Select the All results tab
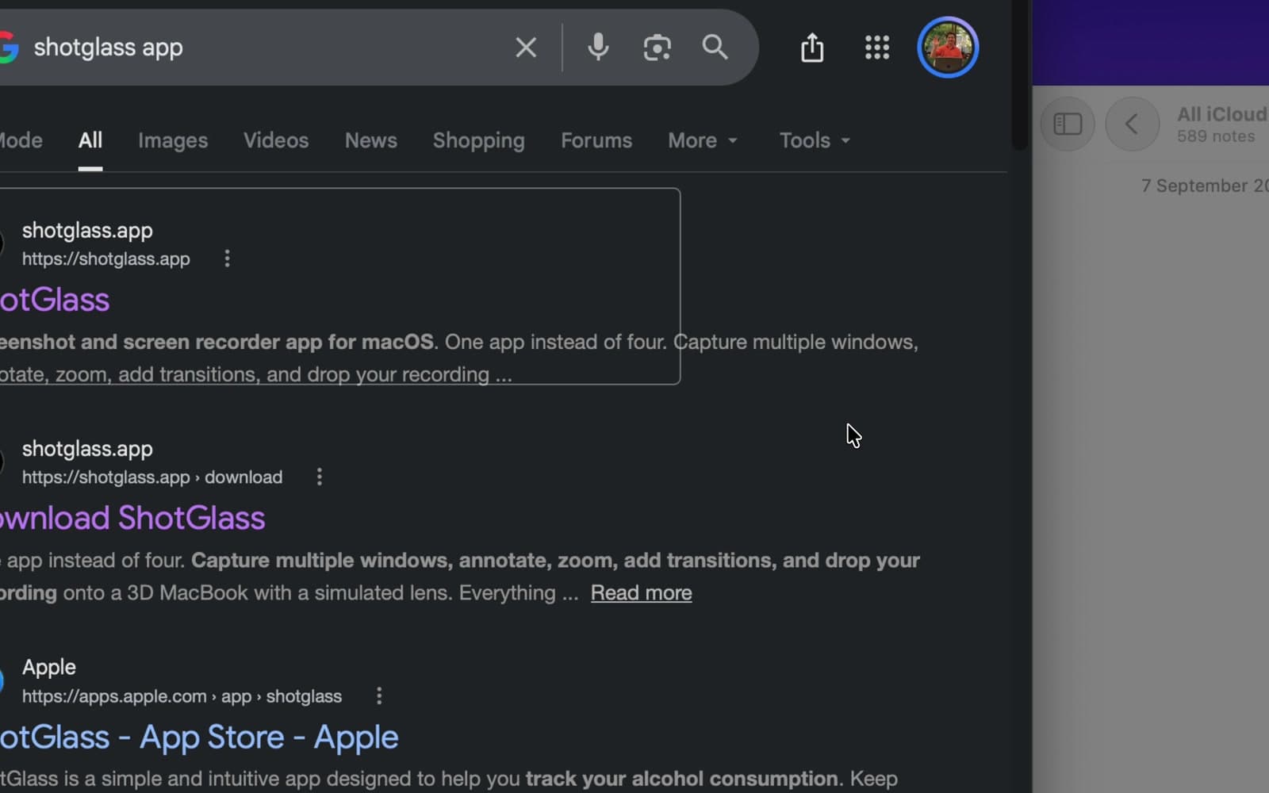This screenshot has width=1269, height=793. [90, 140]
